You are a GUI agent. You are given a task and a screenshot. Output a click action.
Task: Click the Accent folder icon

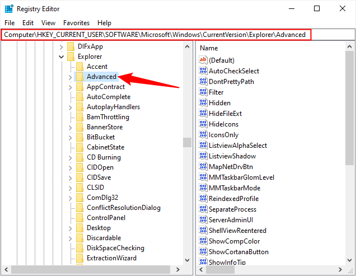pyautogui.click(x=79, y=67)
